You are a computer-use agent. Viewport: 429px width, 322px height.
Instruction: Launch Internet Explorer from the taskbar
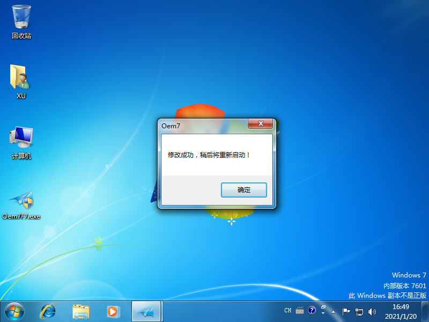pos(48,311)
